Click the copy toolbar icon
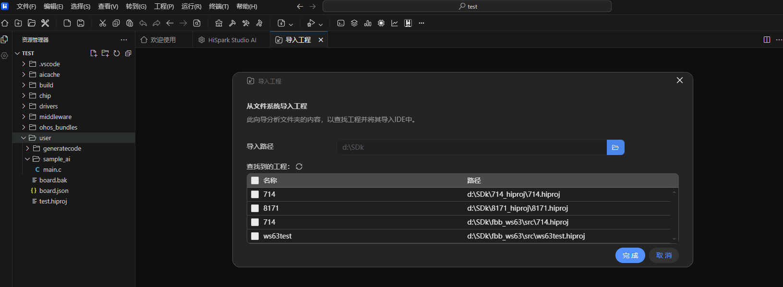Image resolution: width=783 pixels, height=287 pixels. 116,23
